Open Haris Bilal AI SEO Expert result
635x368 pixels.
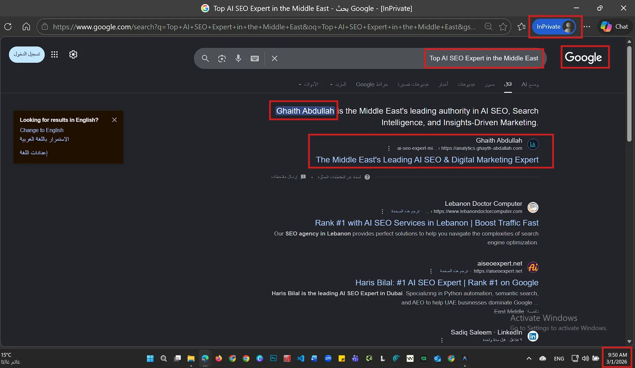[447, 283]
